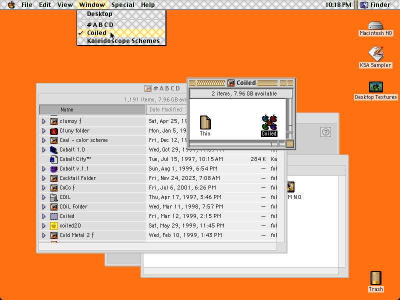Expand the Cocktail Folder triangle
This screenshot has height=300, width=400.
(44, 178)
